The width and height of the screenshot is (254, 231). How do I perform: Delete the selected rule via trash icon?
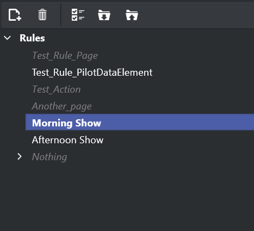click(x=42, y=15)
